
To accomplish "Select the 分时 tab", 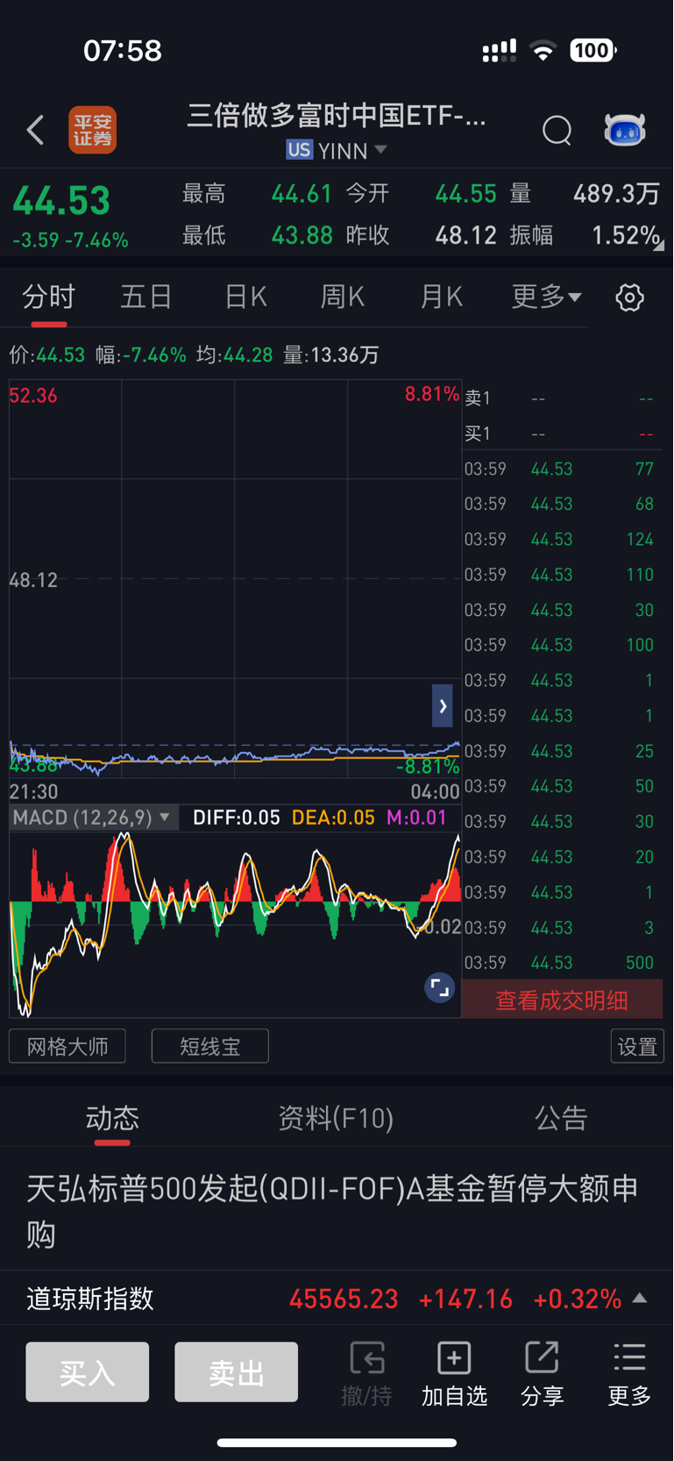I will [x=49, y=297].
